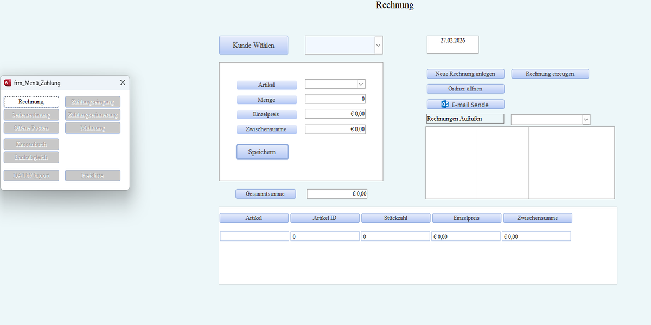This screenshot has height=325, width=651.
Task: Click the Rechnungen Aufrufen label box
Action: (x=465, y=119)
